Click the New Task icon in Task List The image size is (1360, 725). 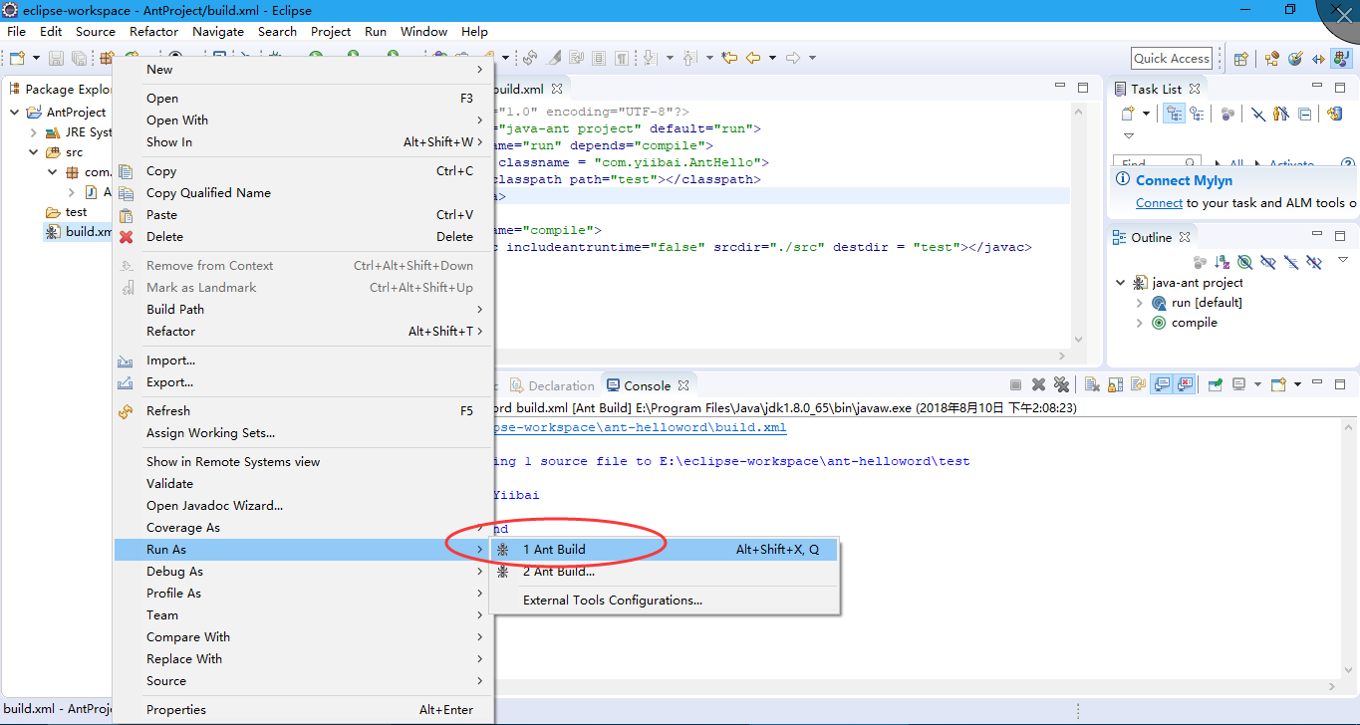coord(1128,115)
